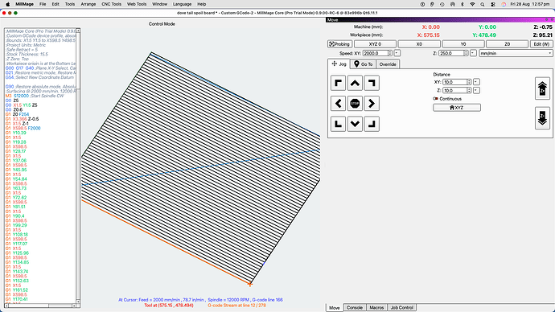Home all axes with XYZ home button
The width and height of the screenshot is (555, 312).
(x=457, y=108)
